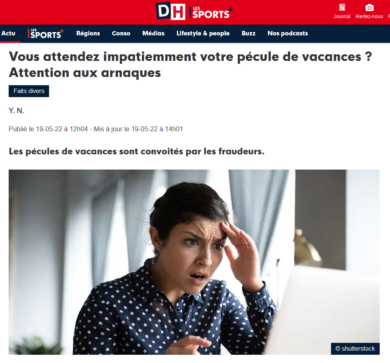390x363 pixels.
Task: Click the author initials Y. N.
Action: pyautogui.click(x=16, y=111)
